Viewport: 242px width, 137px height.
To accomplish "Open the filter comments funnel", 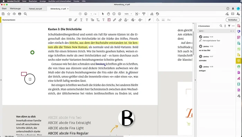I will tap(229, 26).
